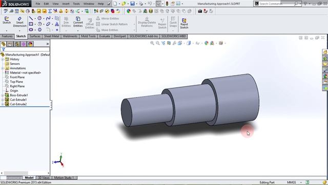
Task: Click the Save icon in title bar
Action: point(132,4)
